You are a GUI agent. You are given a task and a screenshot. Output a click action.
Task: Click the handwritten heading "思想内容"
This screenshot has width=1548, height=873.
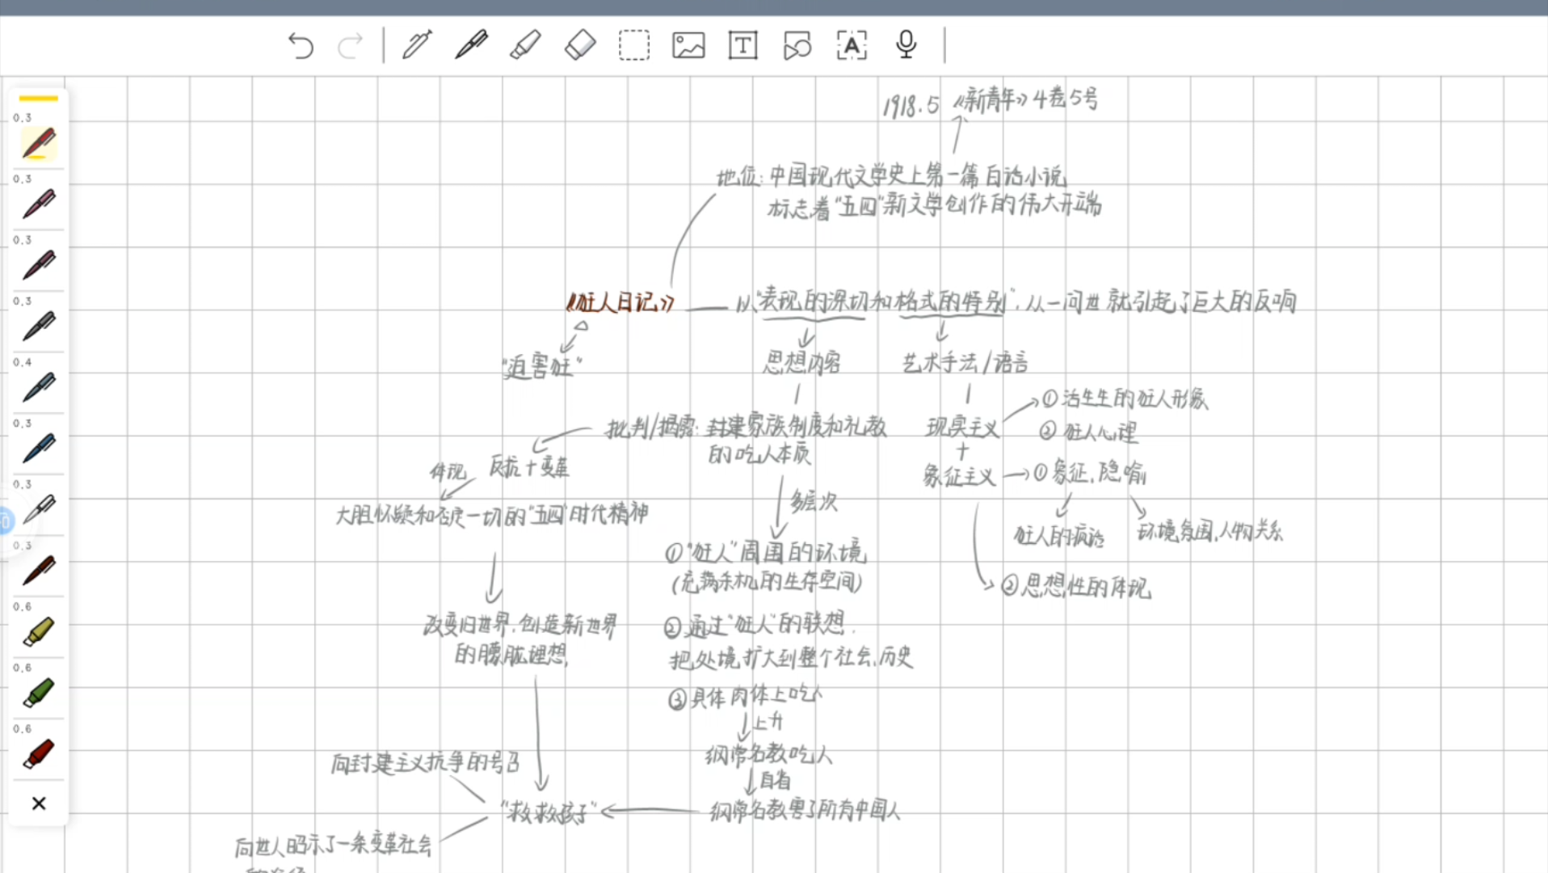click(801, 362)
